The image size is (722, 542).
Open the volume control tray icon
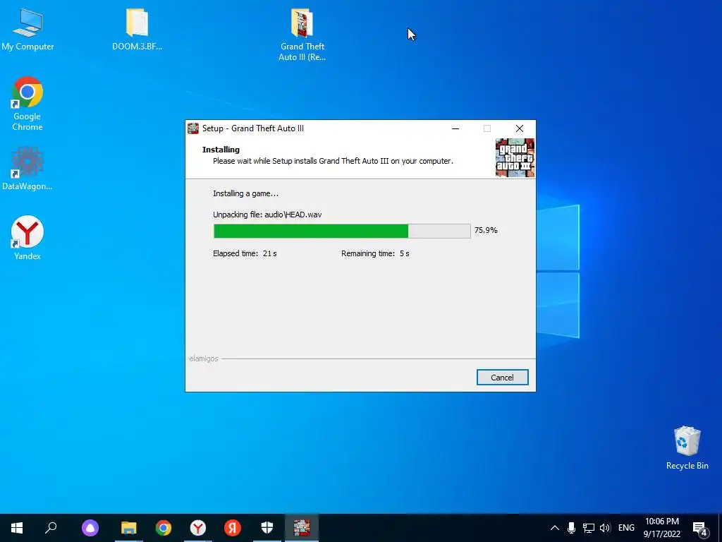point(604,528)
